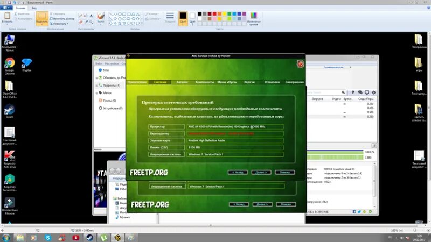This screenshot has width=431, height=242.
Task: Click Copy (Копировать) in the clipboard group
Action: pos(23,19)
